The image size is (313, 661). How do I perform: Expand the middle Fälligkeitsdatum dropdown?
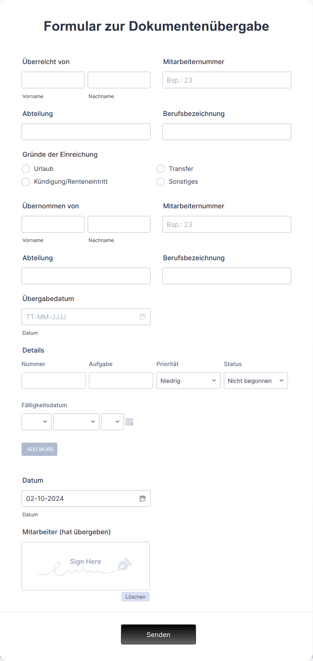(76, 422)
